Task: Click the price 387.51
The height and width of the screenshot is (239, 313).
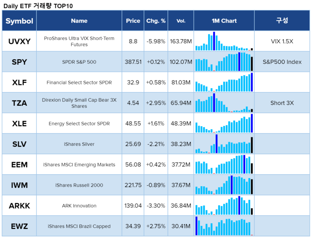Action: point(133,62)
